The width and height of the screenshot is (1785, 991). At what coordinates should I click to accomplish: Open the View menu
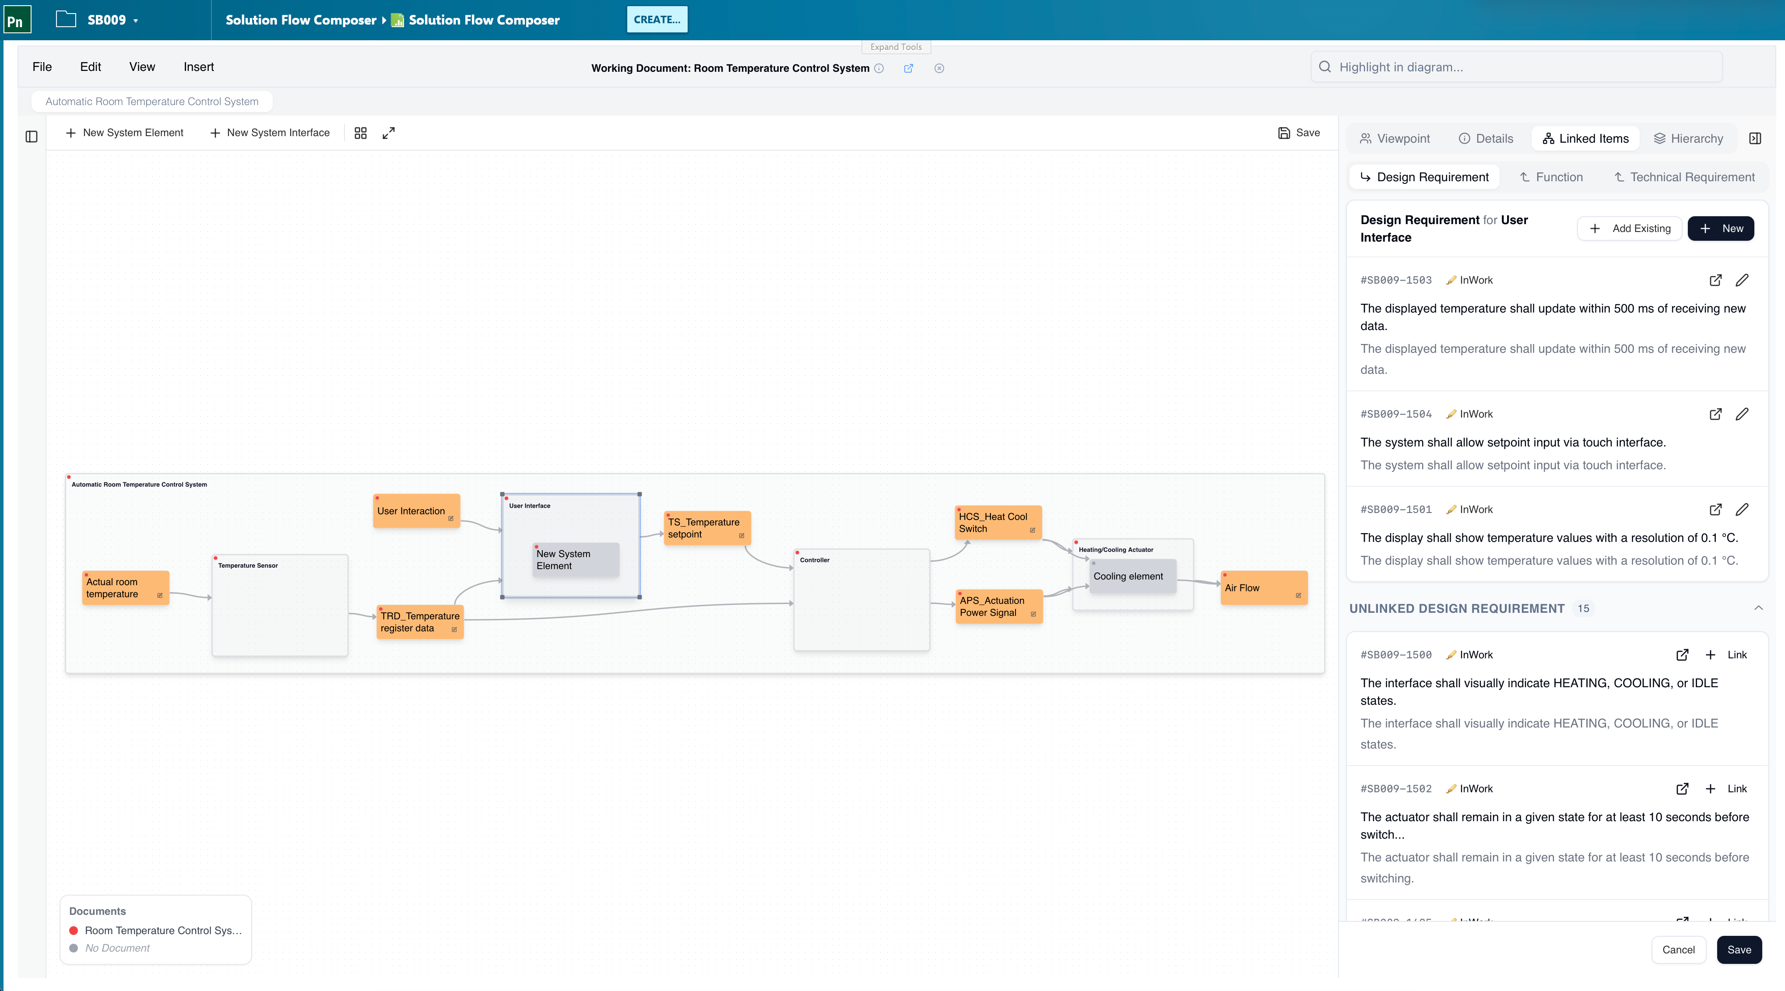(142, 67)
